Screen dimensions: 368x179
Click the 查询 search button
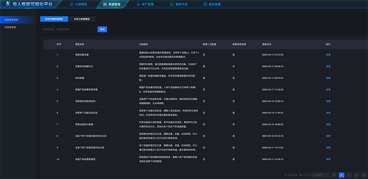(x=102, y=29)
